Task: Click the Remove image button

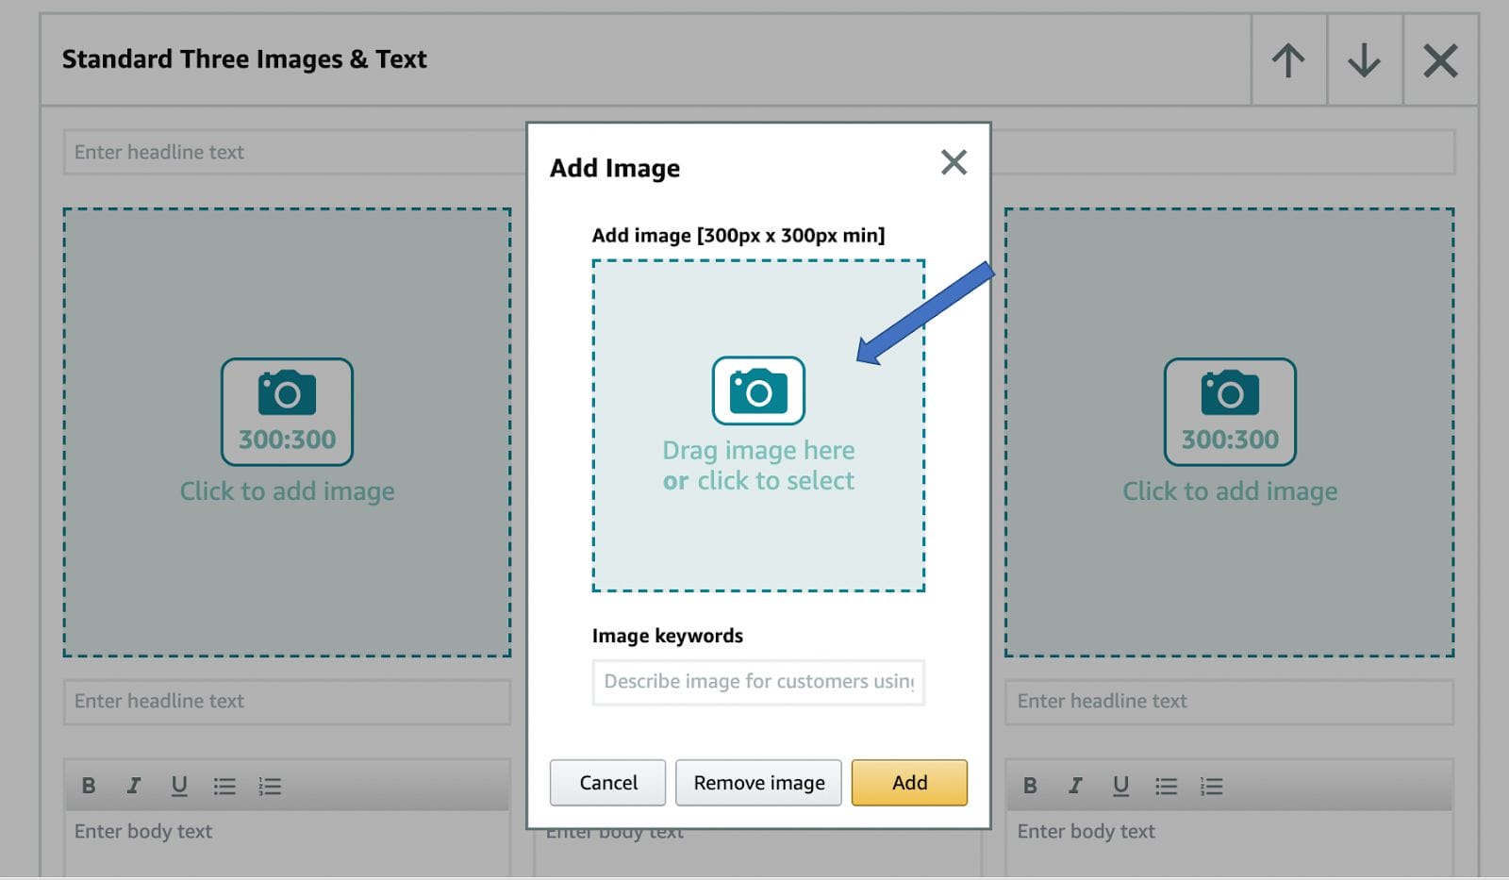Action: (758, 783)
